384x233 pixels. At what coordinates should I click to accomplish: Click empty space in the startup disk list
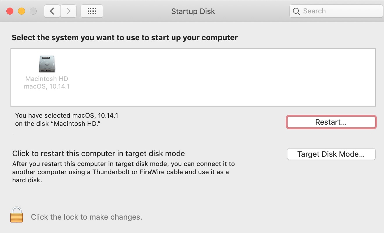click(221, 77)
